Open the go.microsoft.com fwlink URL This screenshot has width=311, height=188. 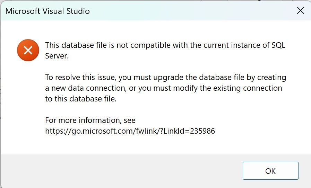pos(130,131)
